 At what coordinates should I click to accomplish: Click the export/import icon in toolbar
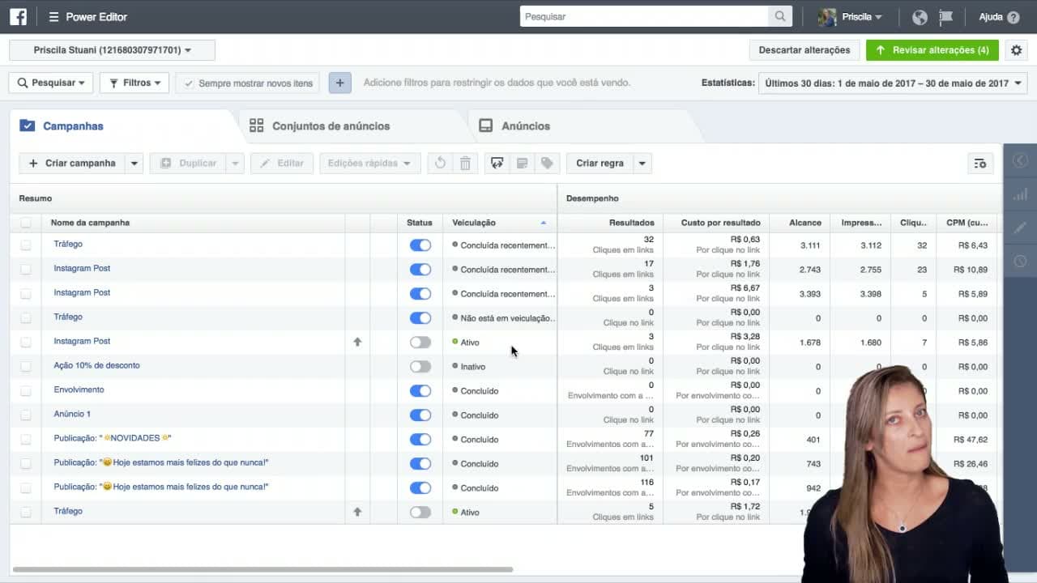[497, 164]
